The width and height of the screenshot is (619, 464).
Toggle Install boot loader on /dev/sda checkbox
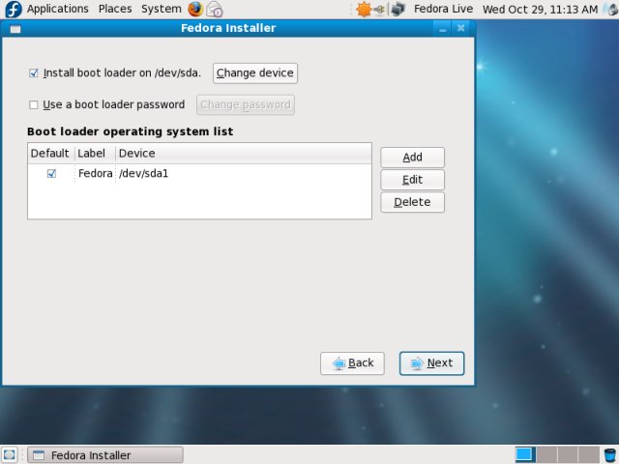click(34, 73)
